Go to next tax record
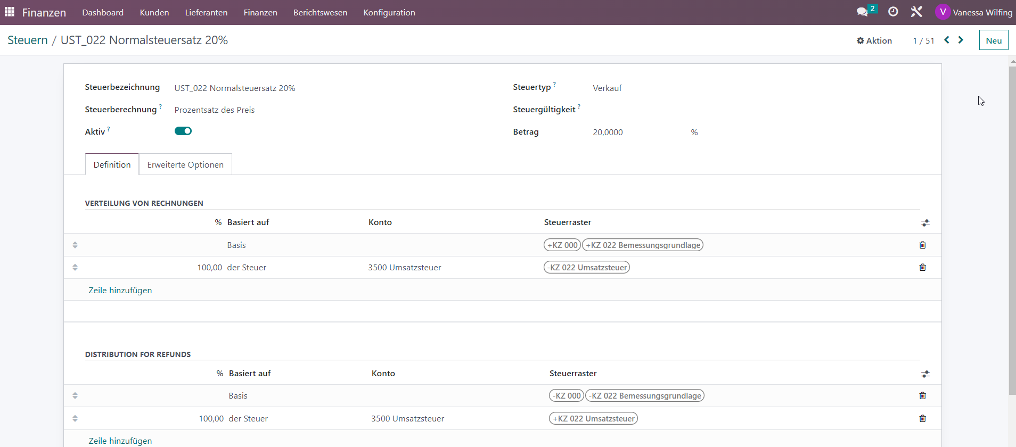The image size is (1016, 447). point(961,40)
